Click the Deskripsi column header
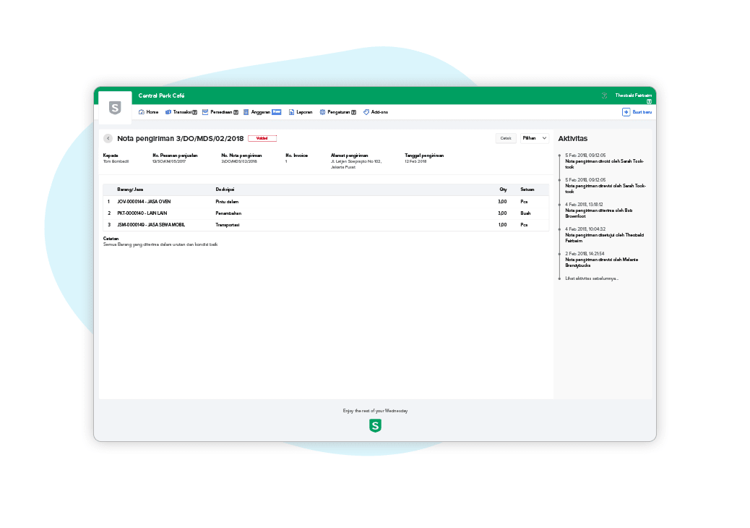 pos(225,190)
